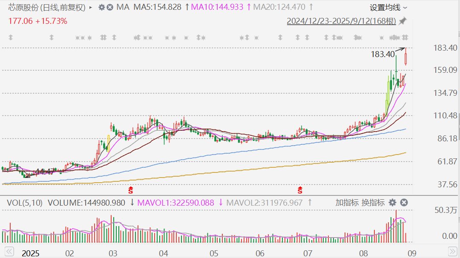Click the 110.48 price axis label
The image size is (460, 258).
coord(446,115)
